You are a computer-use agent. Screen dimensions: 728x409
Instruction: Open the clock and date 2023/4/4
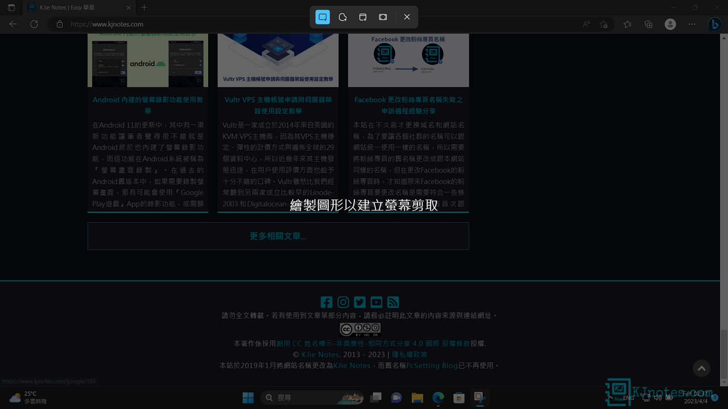(x=695, y=397)
